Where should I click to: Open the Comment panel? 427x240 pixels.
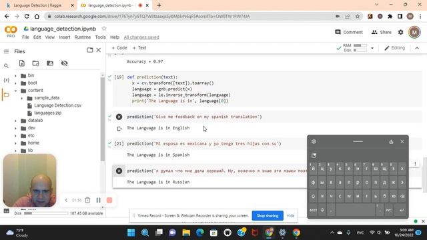pyautogui.click(x=349, y=32)
